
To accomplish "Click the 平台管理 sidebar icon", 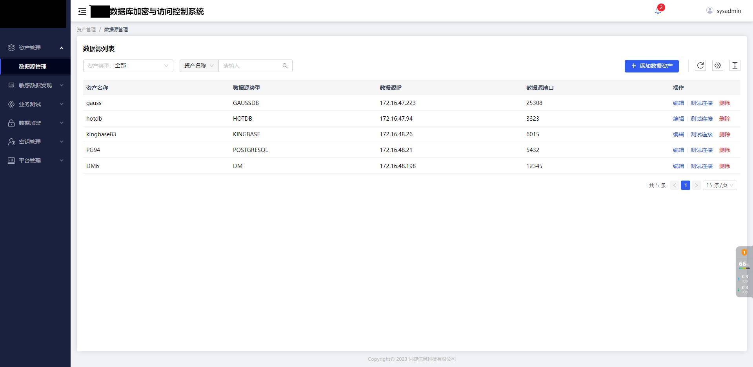I will (x=11, y=161).
